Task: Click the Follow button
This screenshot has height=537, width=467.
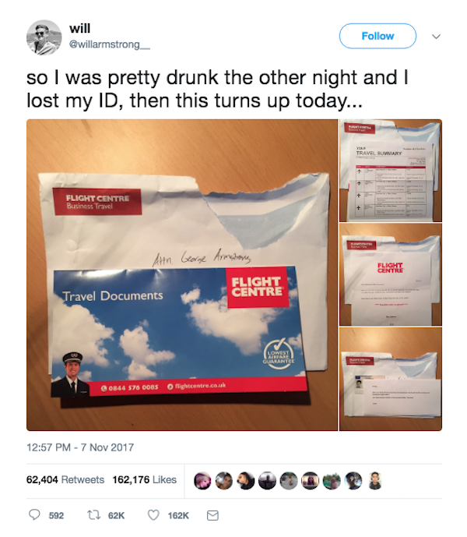Action: [x=377, y=36]
